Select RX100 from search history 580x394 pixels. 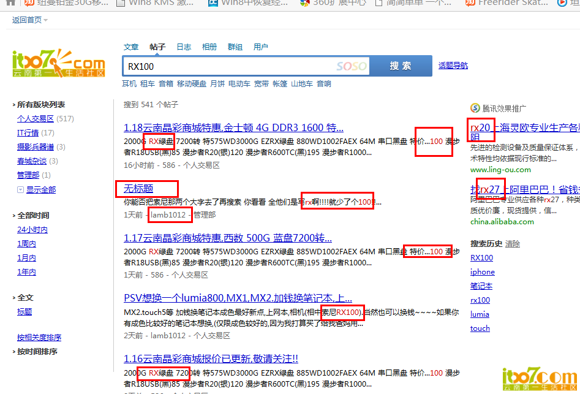tap(481, 258)
